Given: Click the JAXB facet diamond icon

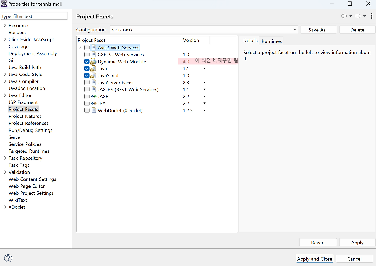Looking at the screenshot, I should coord(94,96).
